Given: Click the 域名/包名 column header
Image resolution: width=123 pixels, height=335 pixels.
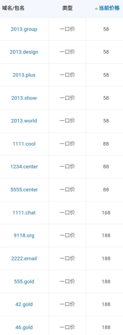Looking at the screenshot, I should tap(13, 8).
